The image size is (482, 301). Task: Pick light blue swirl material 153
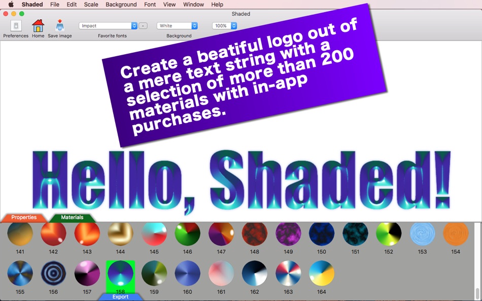422,233
